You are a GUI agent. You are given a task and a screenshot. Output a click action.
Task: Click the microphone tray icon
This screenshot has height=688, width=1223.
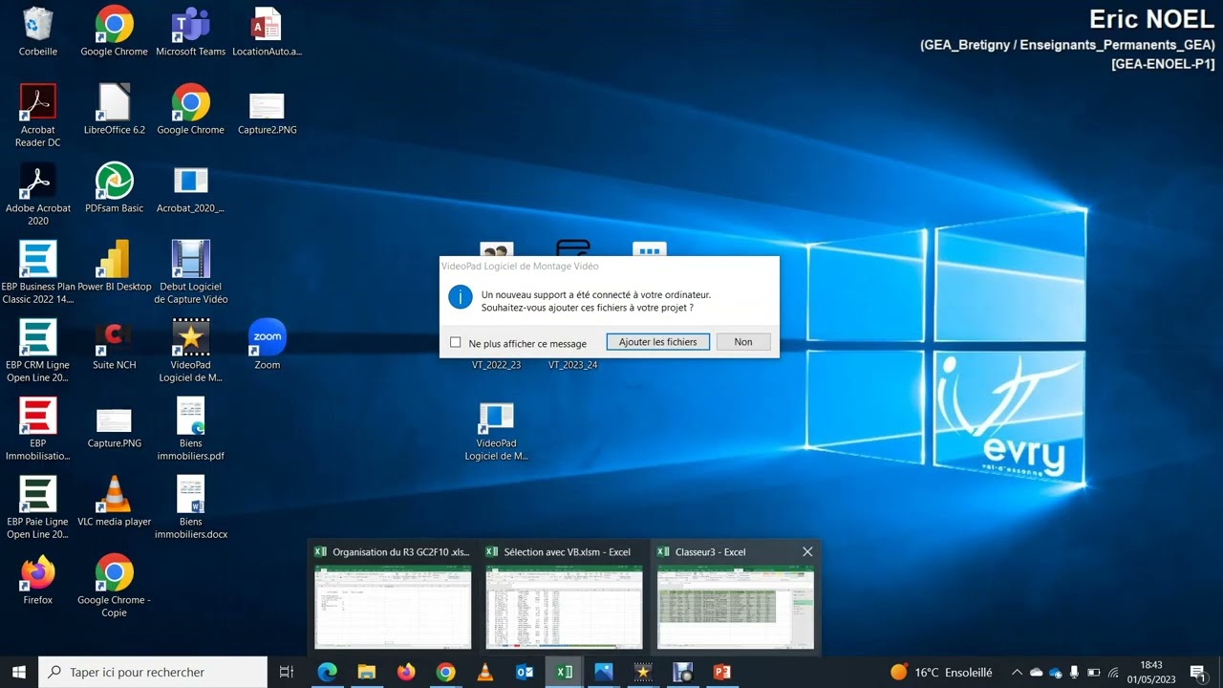coord(1075,673)
